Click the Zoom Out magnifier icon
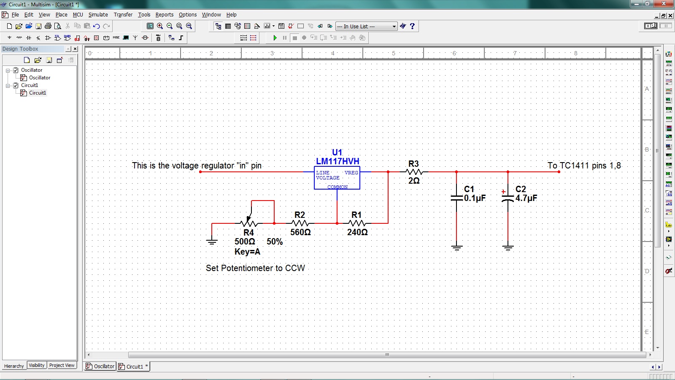Screen dimensions: 675x380 pos(170,26)
